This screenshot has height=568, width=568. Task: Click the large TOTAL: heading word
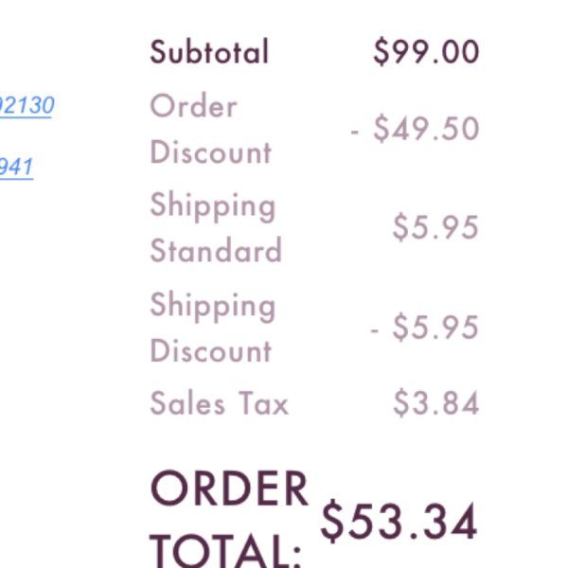pos(225,551)
